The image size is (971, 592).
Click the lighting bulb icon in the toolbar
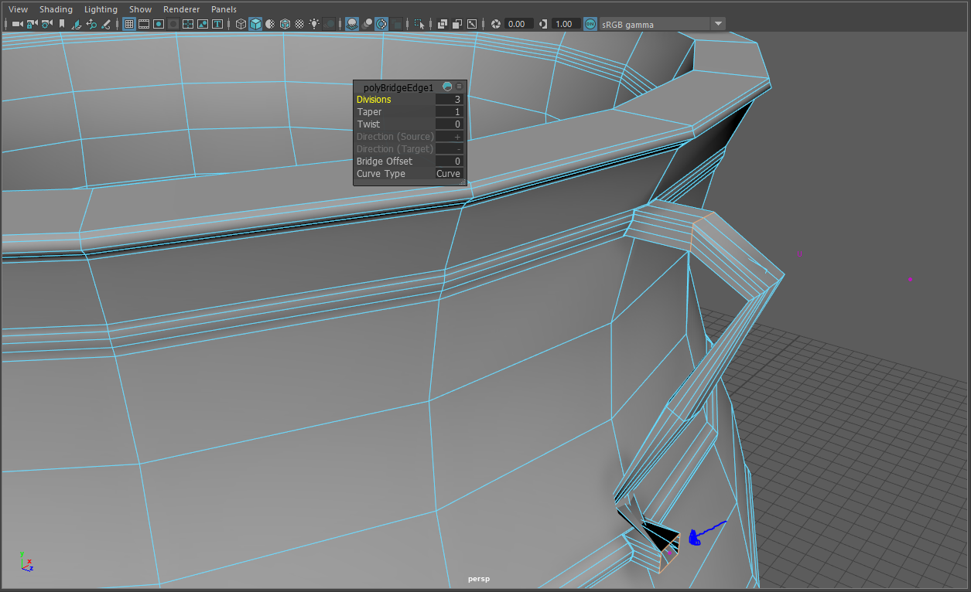314,23
